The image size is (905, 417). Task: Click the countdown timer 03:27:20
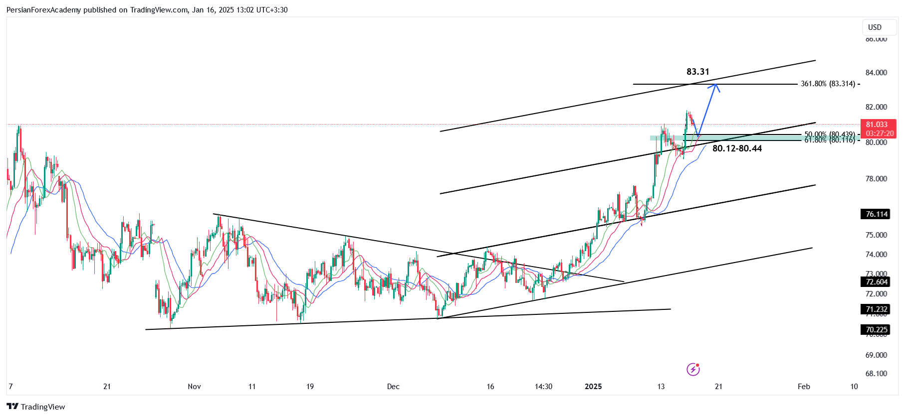(880, 134)
